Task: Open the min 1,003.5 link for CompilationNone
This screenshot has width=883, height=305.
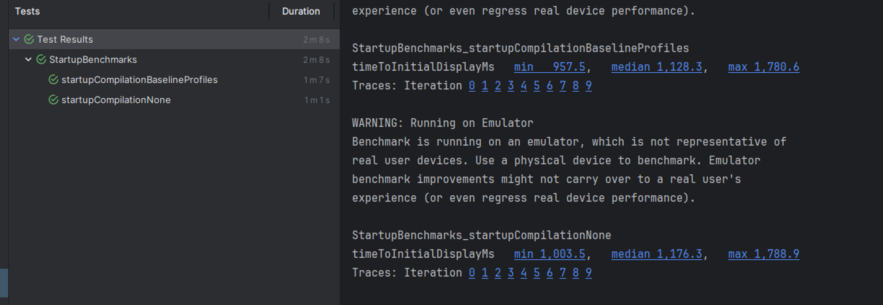Action: coord(549,254)
